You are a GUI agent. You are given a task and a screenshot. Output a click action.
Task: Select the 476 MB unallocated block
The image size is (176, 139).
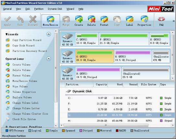point(161,56)
